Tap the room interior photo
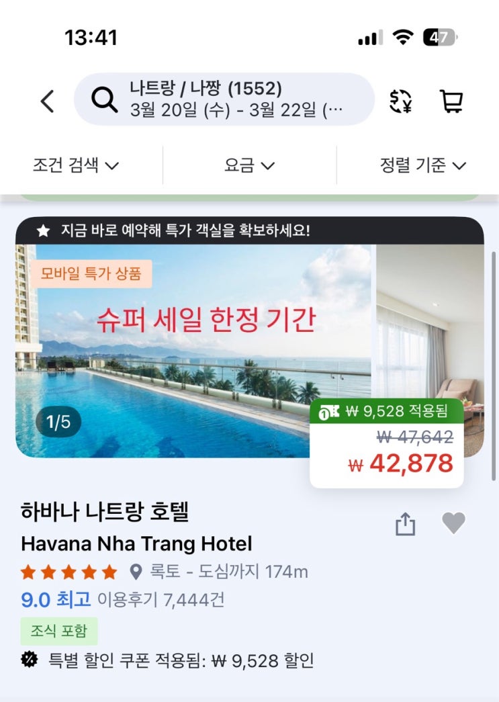499x702 pixels. pos(430,322)
